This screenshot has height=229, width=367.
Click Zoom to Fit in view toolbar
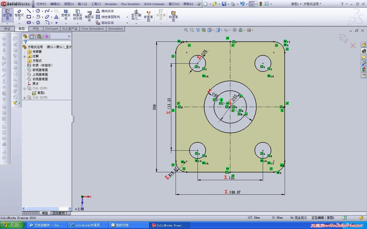point(186,30)
